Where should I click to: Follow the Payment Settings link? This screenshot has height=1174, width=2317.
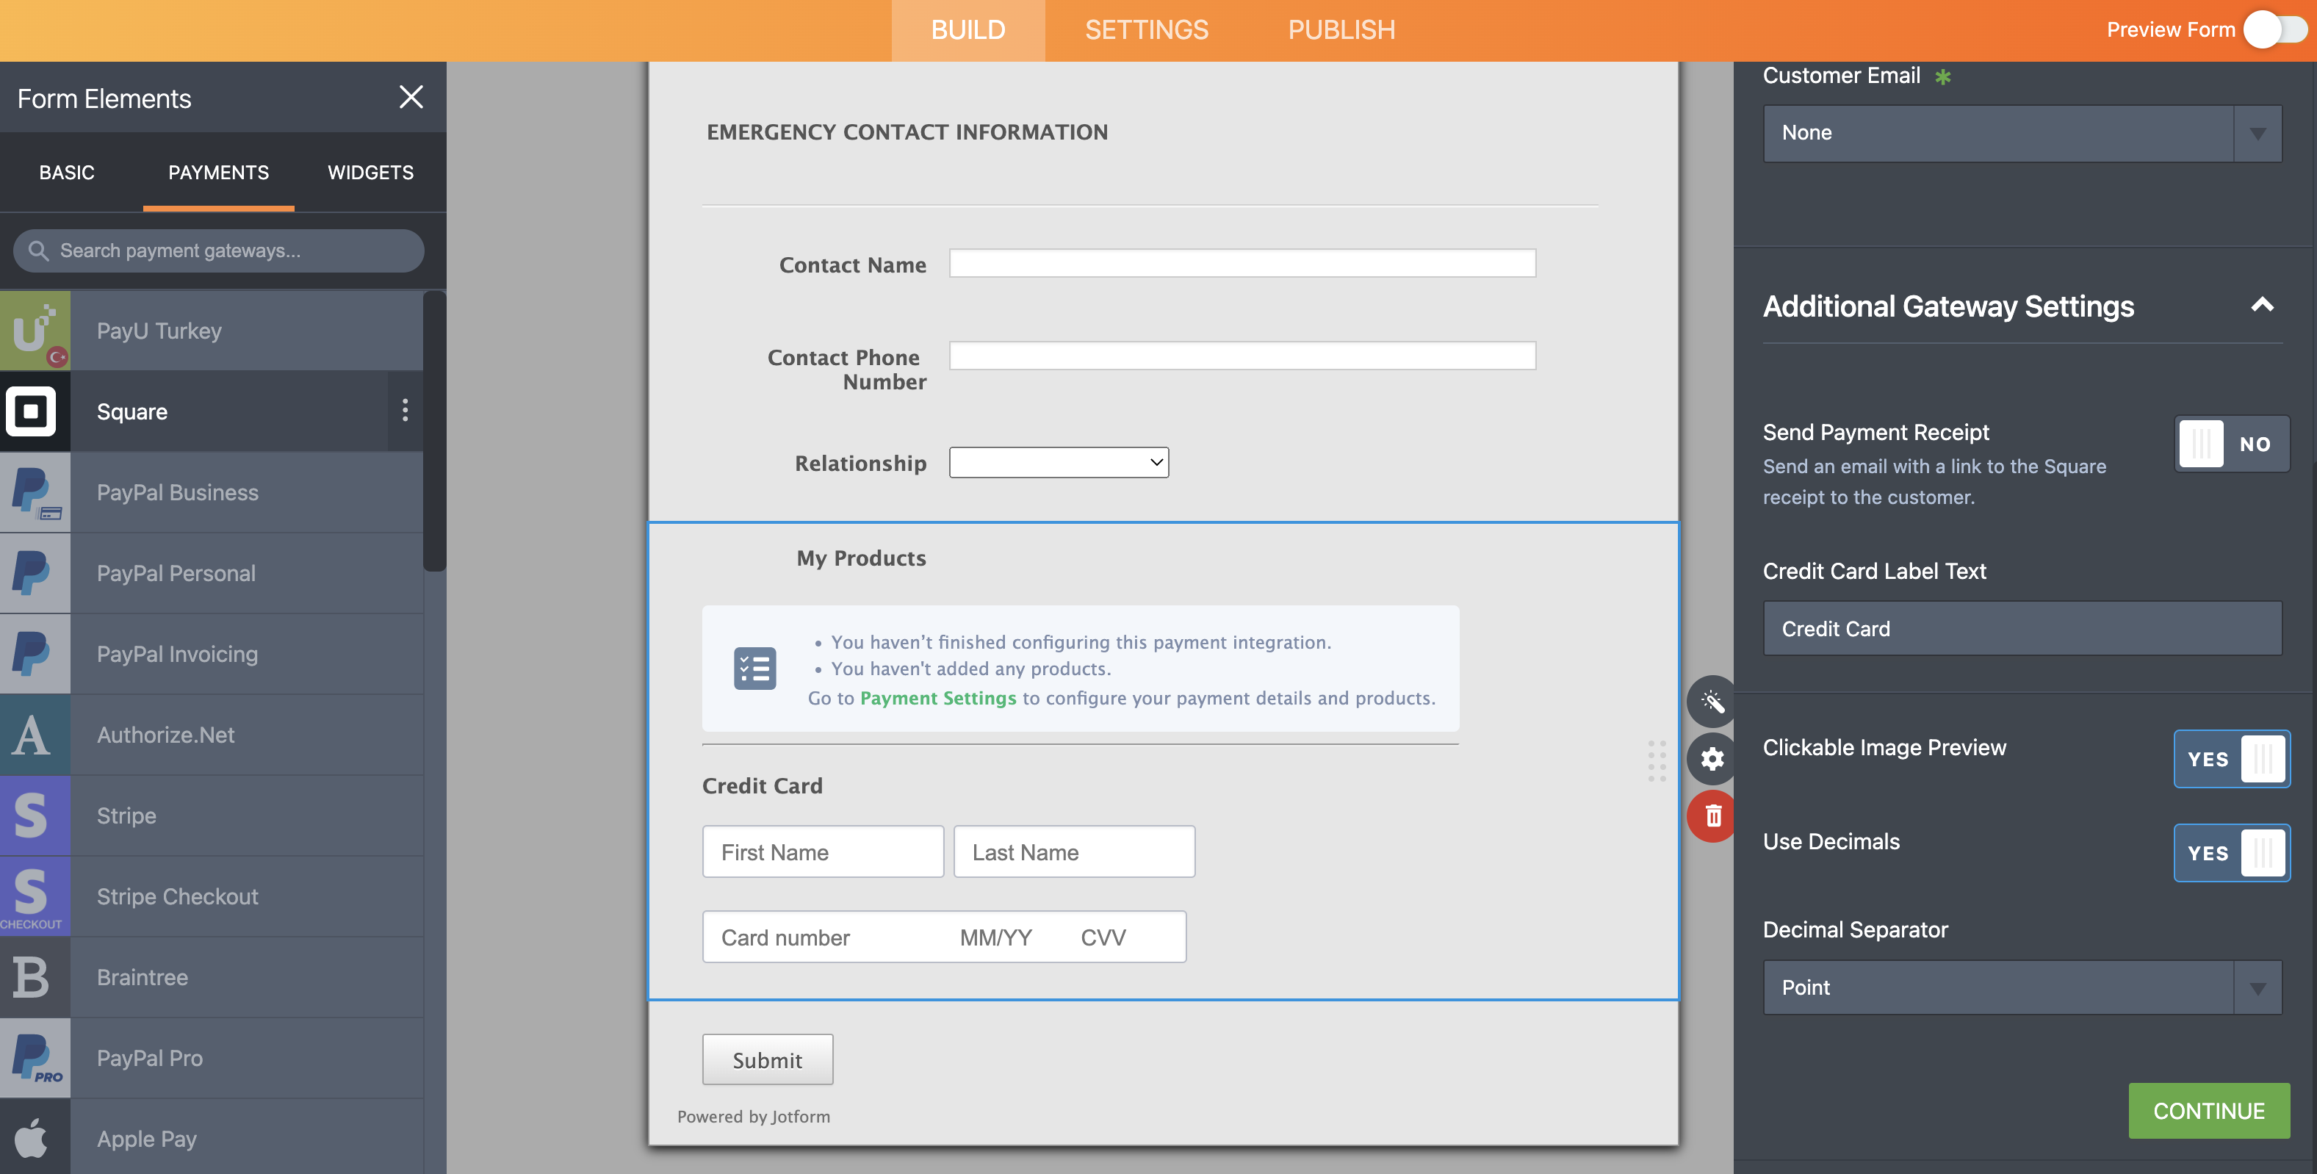pos(937,698)
